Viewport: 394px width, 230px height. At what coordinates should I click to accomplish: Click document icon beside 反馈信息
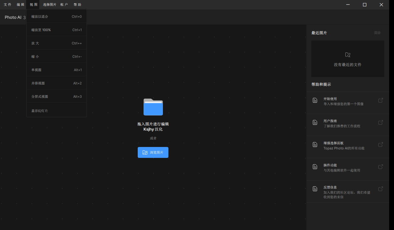[x=315, y=189]
